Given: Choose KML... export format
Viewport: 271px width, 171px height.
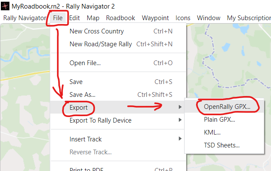Looking at the screenshot, I should click(224, 132).
